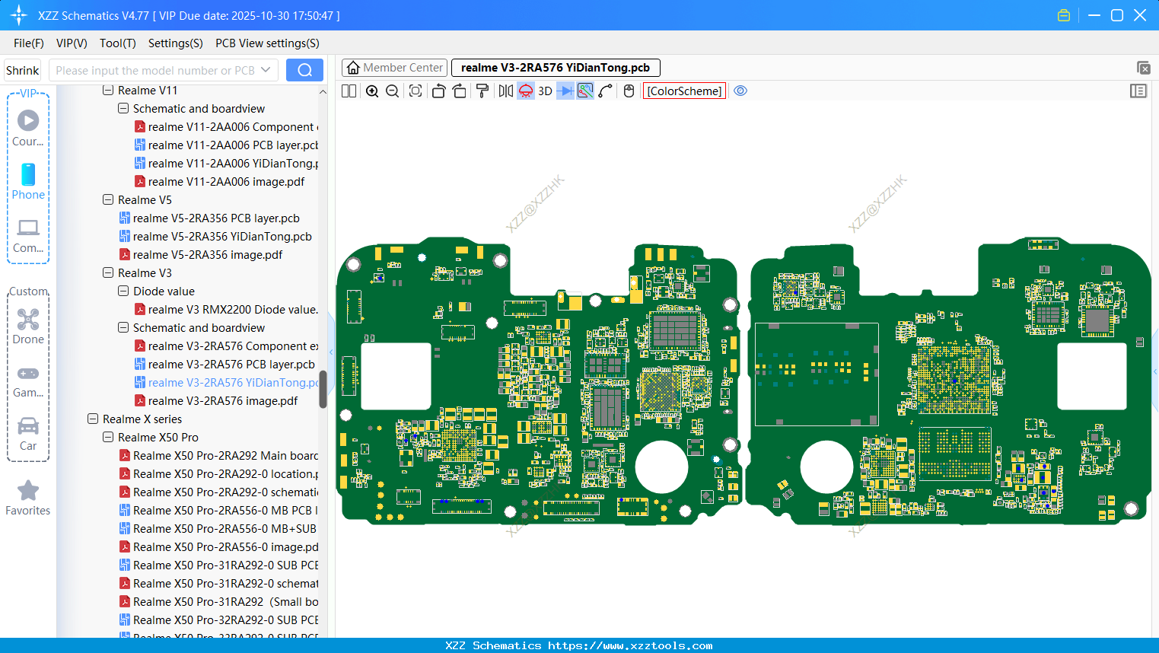
Task: Toggle the eye visibility icon
Action: point(740,91)
